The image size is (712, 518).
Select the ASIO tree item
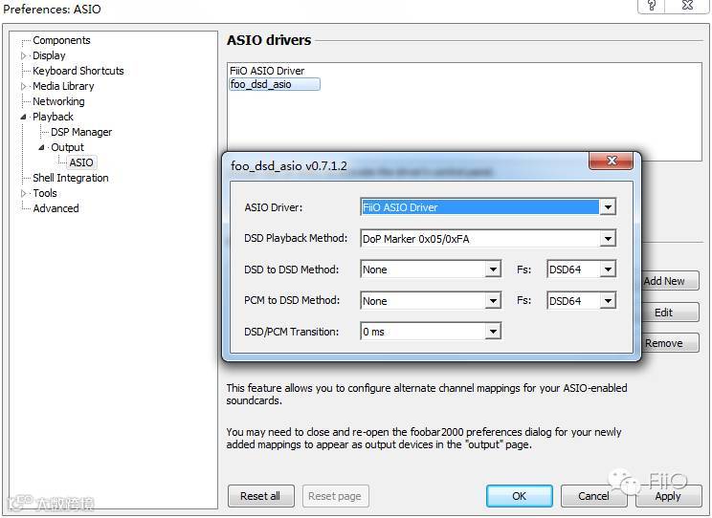81,162
